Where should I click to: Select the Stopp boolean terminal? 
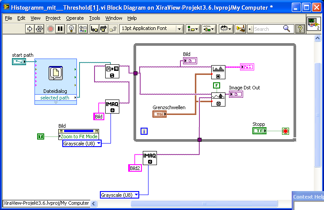click(x=259, y=131)
